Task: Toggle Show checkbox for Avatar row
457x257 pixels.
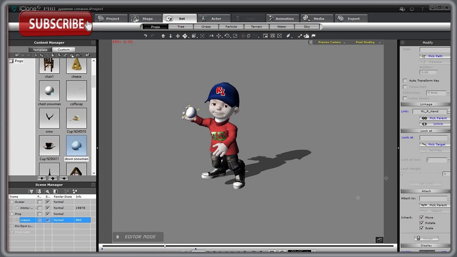Action: click(48, 202)
